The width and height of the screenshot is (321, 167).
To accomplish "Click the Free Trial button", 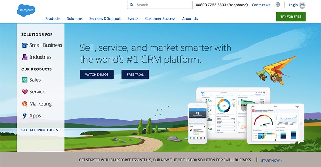I will 135,74.
